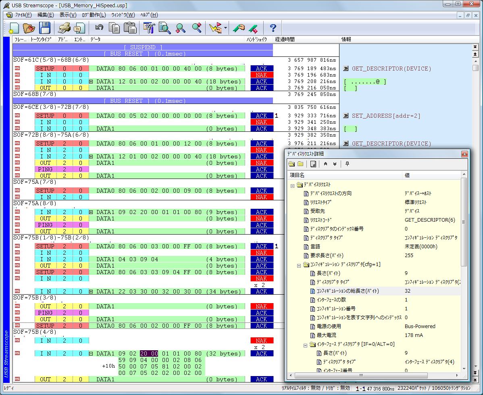Open the ファイル(F) menu
483x395 pixels.
pyautogui.click(x=23, y=15)
